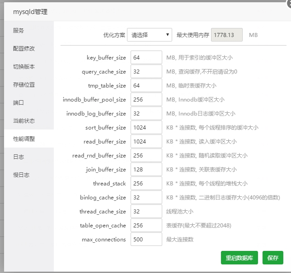
Task: Focus the tmp_table_size input field
Action: pyautogui.click(x=146, y=85)
